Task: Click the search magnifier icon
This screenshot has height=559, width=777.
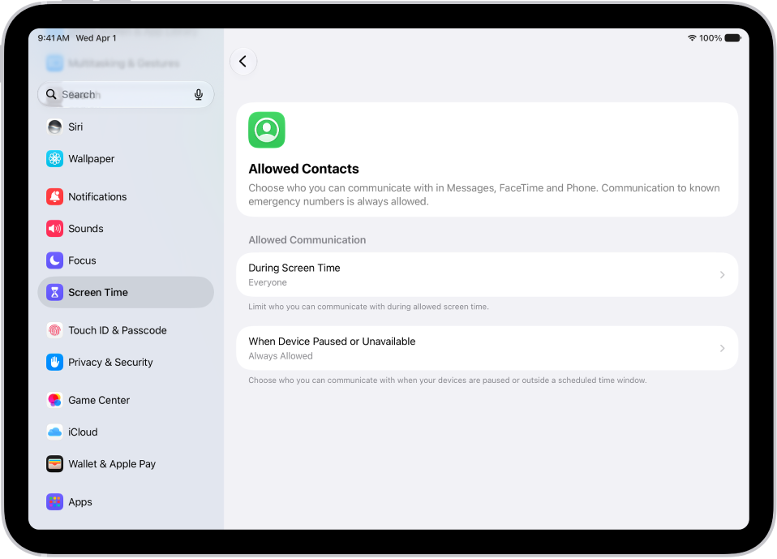Action: point(51,94)
